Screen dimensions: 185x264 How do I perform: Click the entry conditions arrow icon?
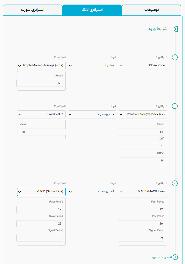175,29
